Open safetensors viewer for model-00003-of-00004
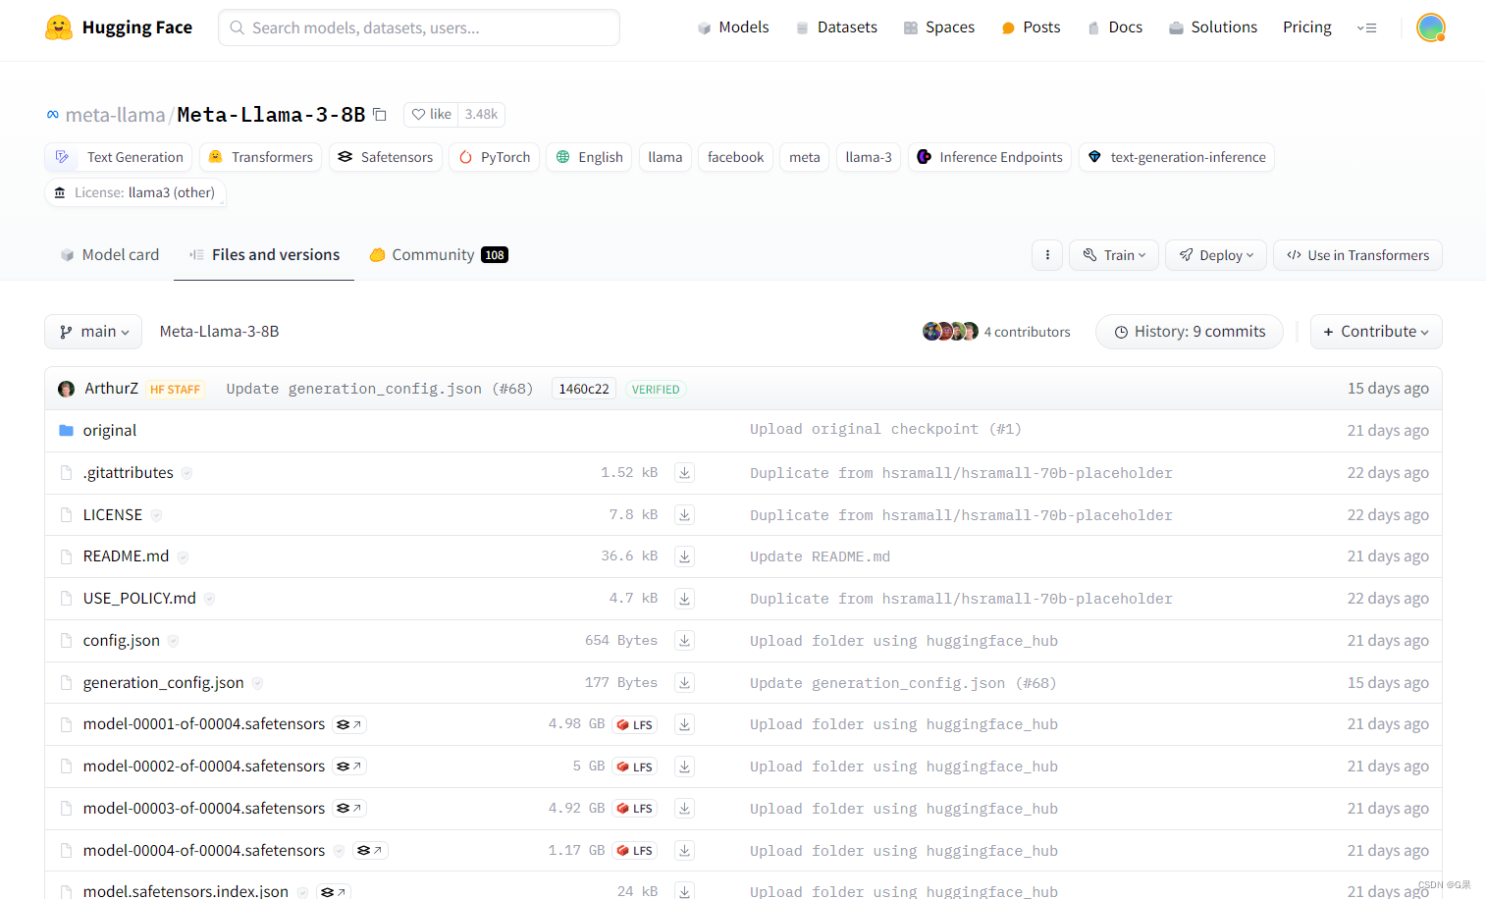The image size is (1486, 899). click(x=349, y=809)
